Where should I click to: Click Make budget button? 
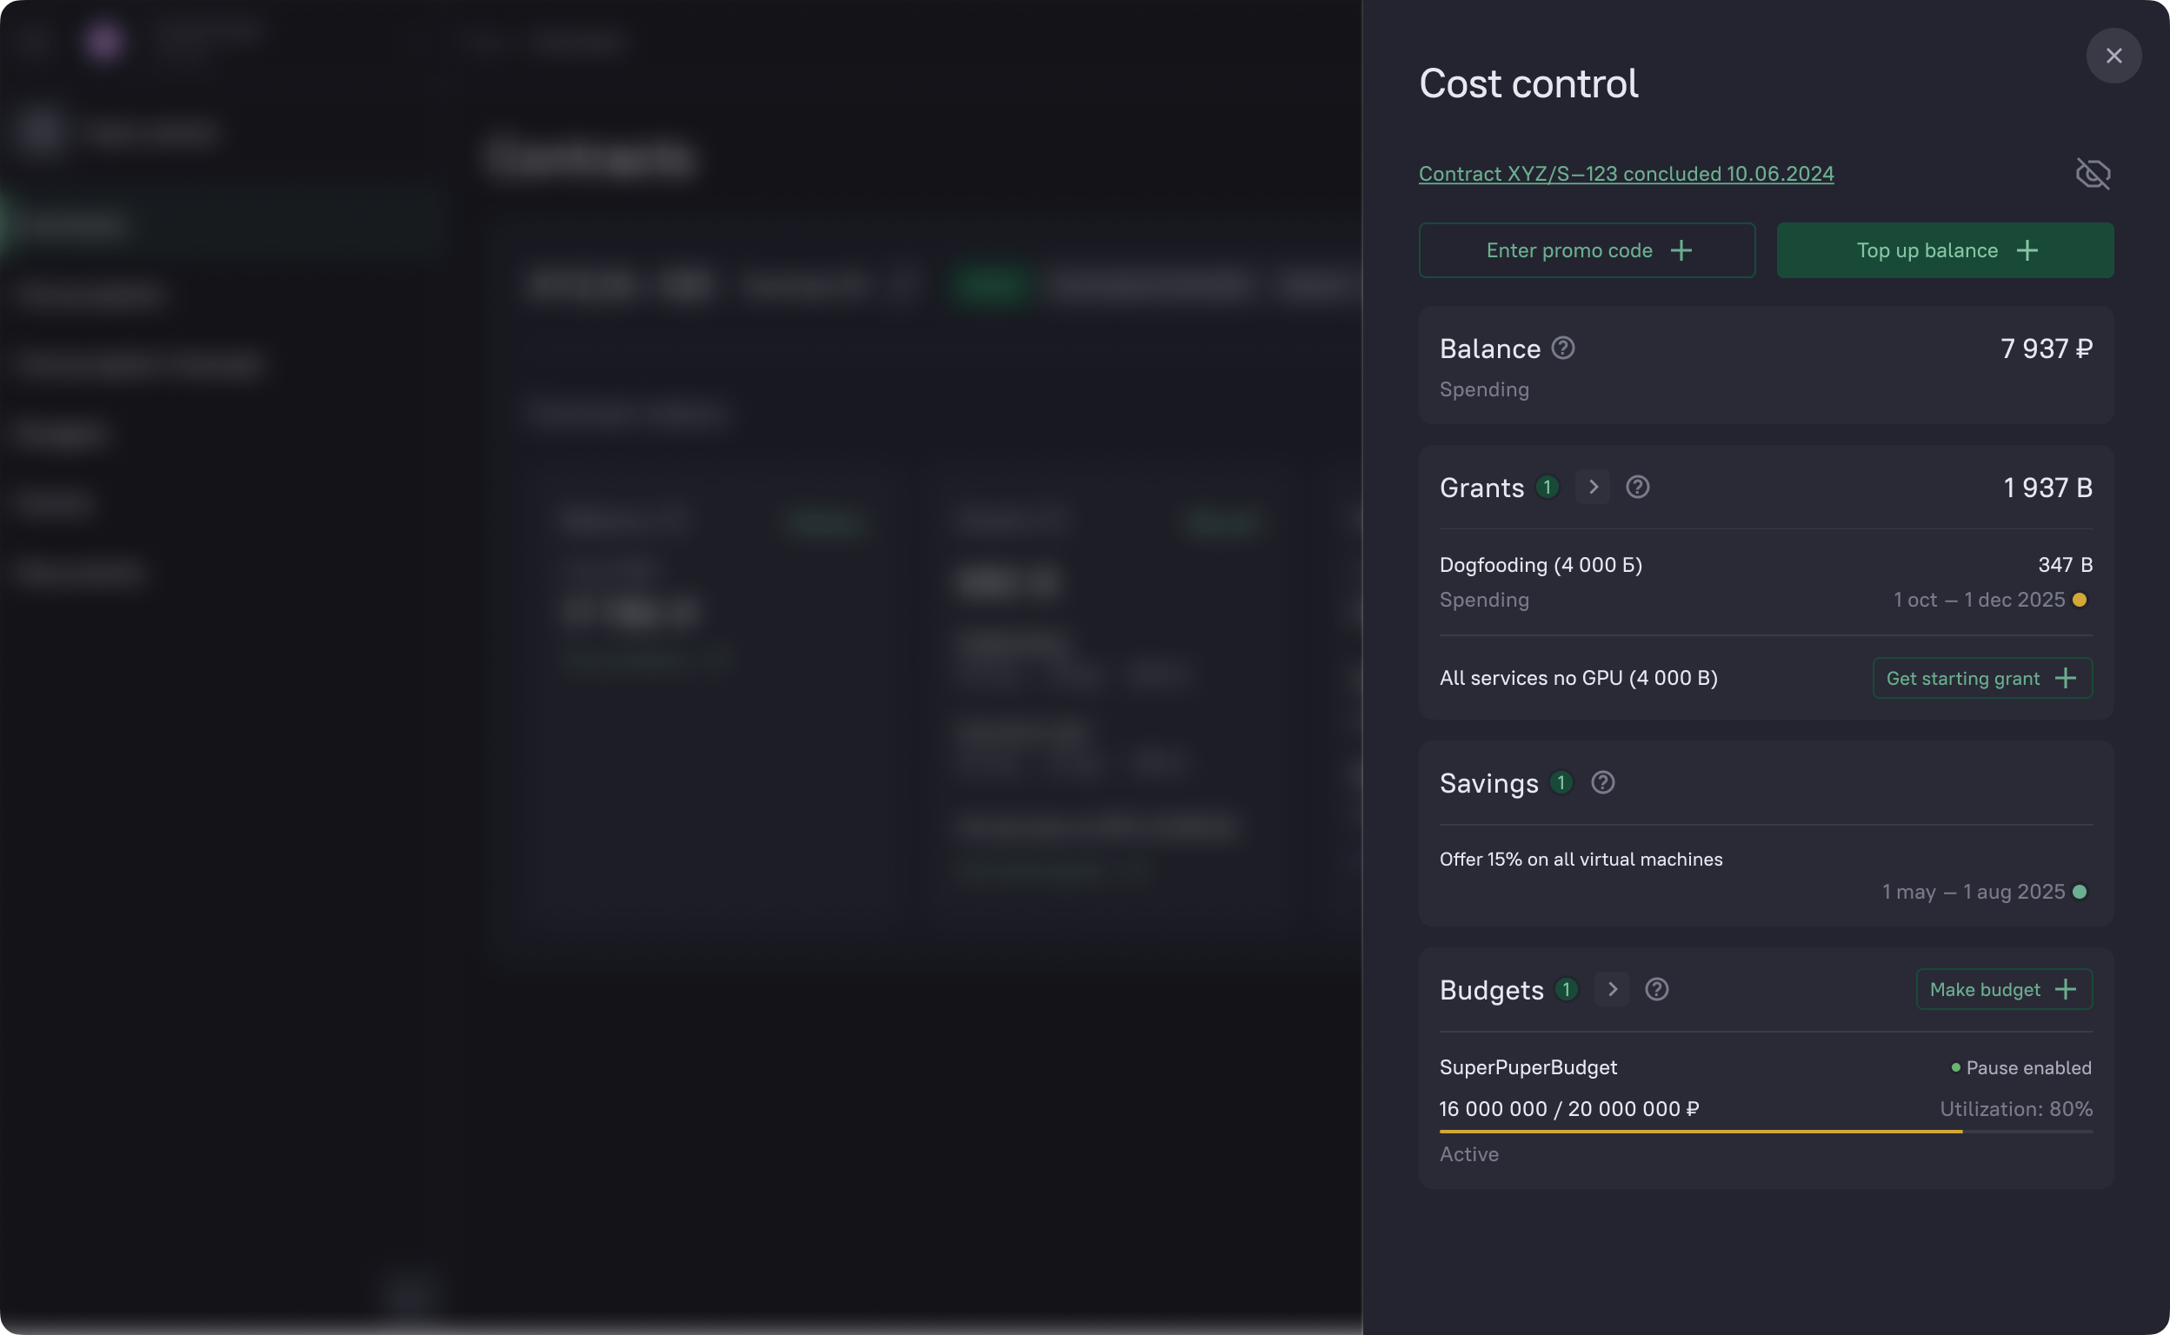click(2003, 990)
